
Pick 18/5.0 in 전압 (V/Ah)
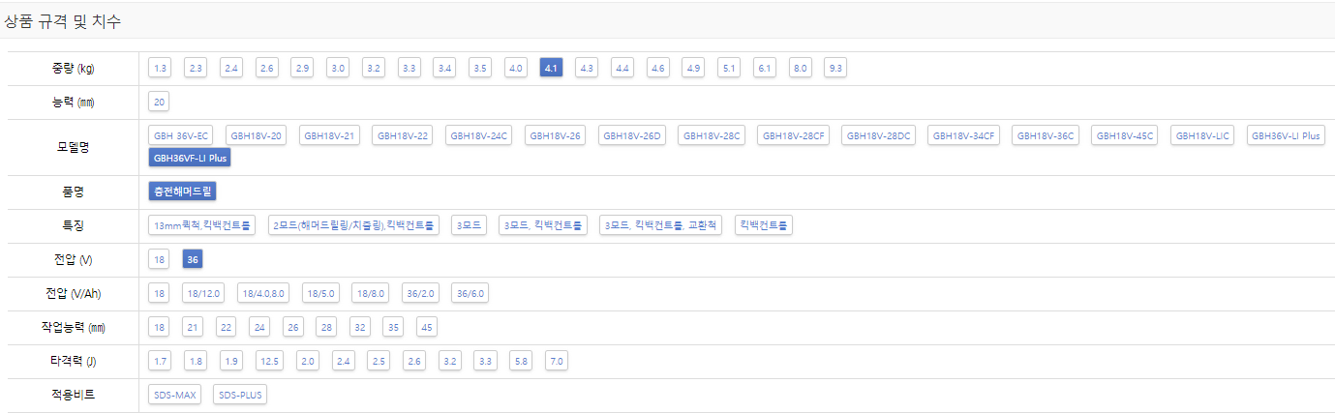(320, 294)
